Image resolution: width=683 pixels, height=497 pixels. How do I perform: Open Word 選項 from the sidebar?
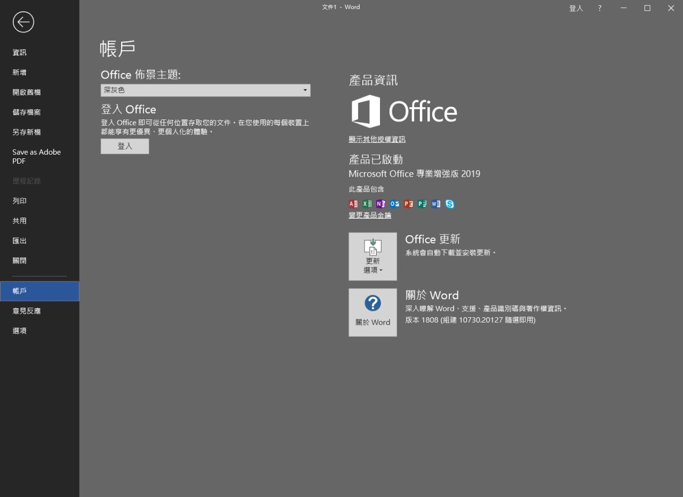39,331
